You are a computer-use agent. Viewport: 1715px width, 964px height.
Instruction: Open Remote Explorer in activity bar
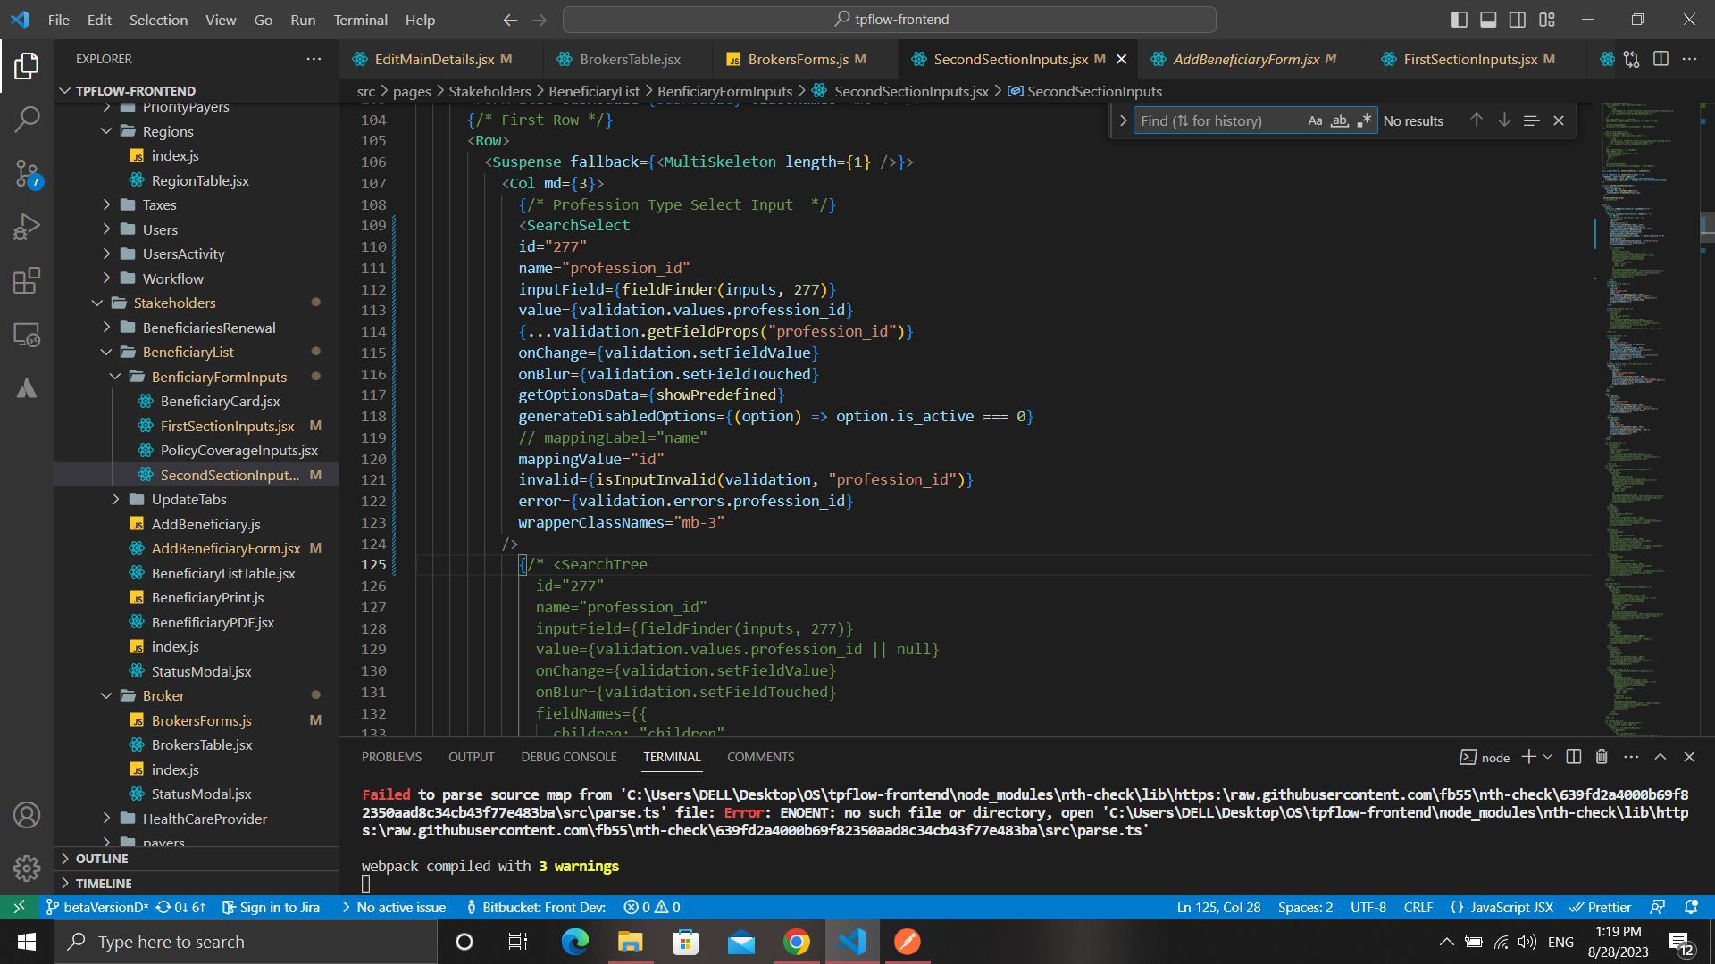(27, 335)
